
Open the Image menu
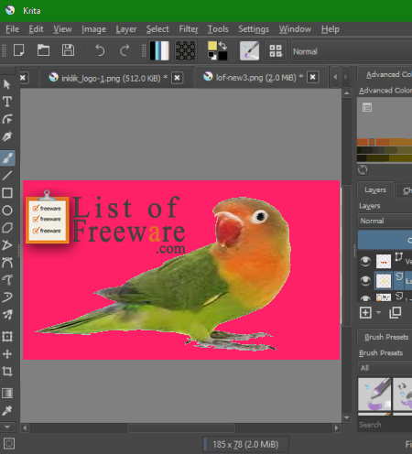click(x=93, y=29)
